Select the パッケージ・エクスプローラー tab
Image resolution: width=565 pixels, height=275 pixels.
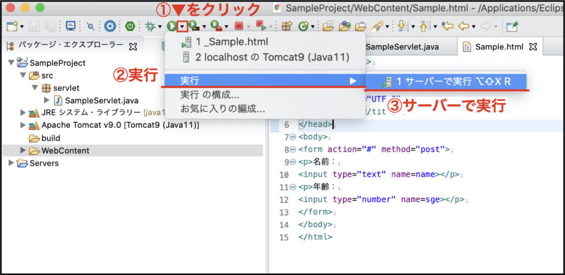click(71, 46)
